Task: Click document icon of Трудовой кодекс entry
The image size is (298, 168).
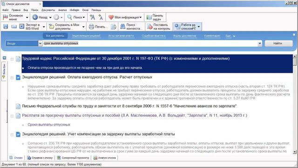Action: tap(18, 59)
